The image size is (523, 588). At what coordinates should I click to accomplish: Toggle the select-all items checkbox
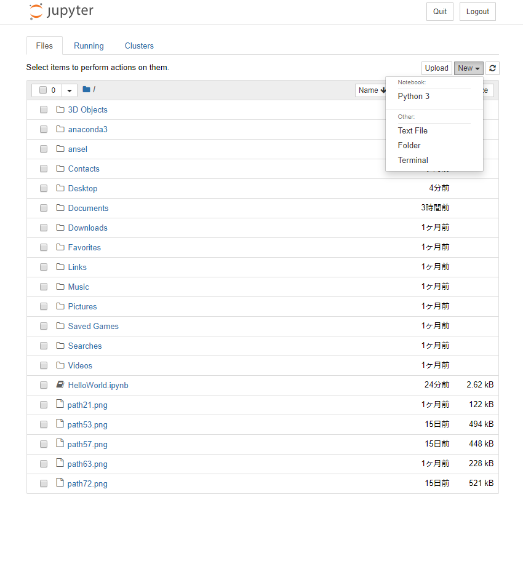43,90
